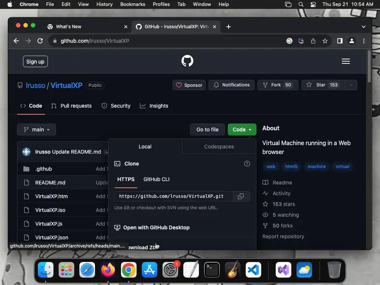Open the README.md file

click(x=50, y=183)
